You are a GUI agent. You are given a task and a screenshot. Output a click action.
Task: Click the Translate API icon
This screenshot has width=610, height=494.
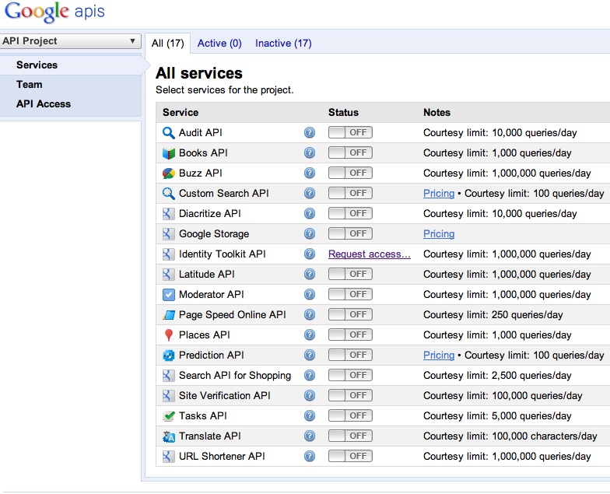[168, 436]
